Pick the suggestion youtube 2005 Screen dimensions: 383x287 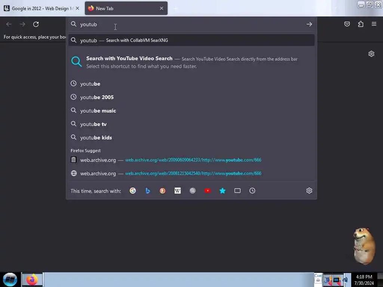click(x=191, y=97)
